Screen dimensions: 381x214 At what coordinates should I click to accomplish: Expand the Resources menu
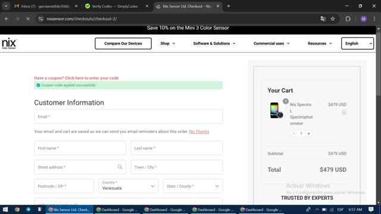pyautogui.click(x=320, y=43)
